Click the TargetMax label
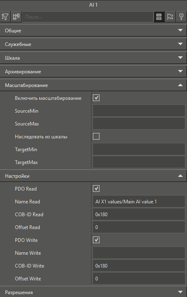Image resolution: width=187 pixels, height=297 pixels. (x=26, y=162)
